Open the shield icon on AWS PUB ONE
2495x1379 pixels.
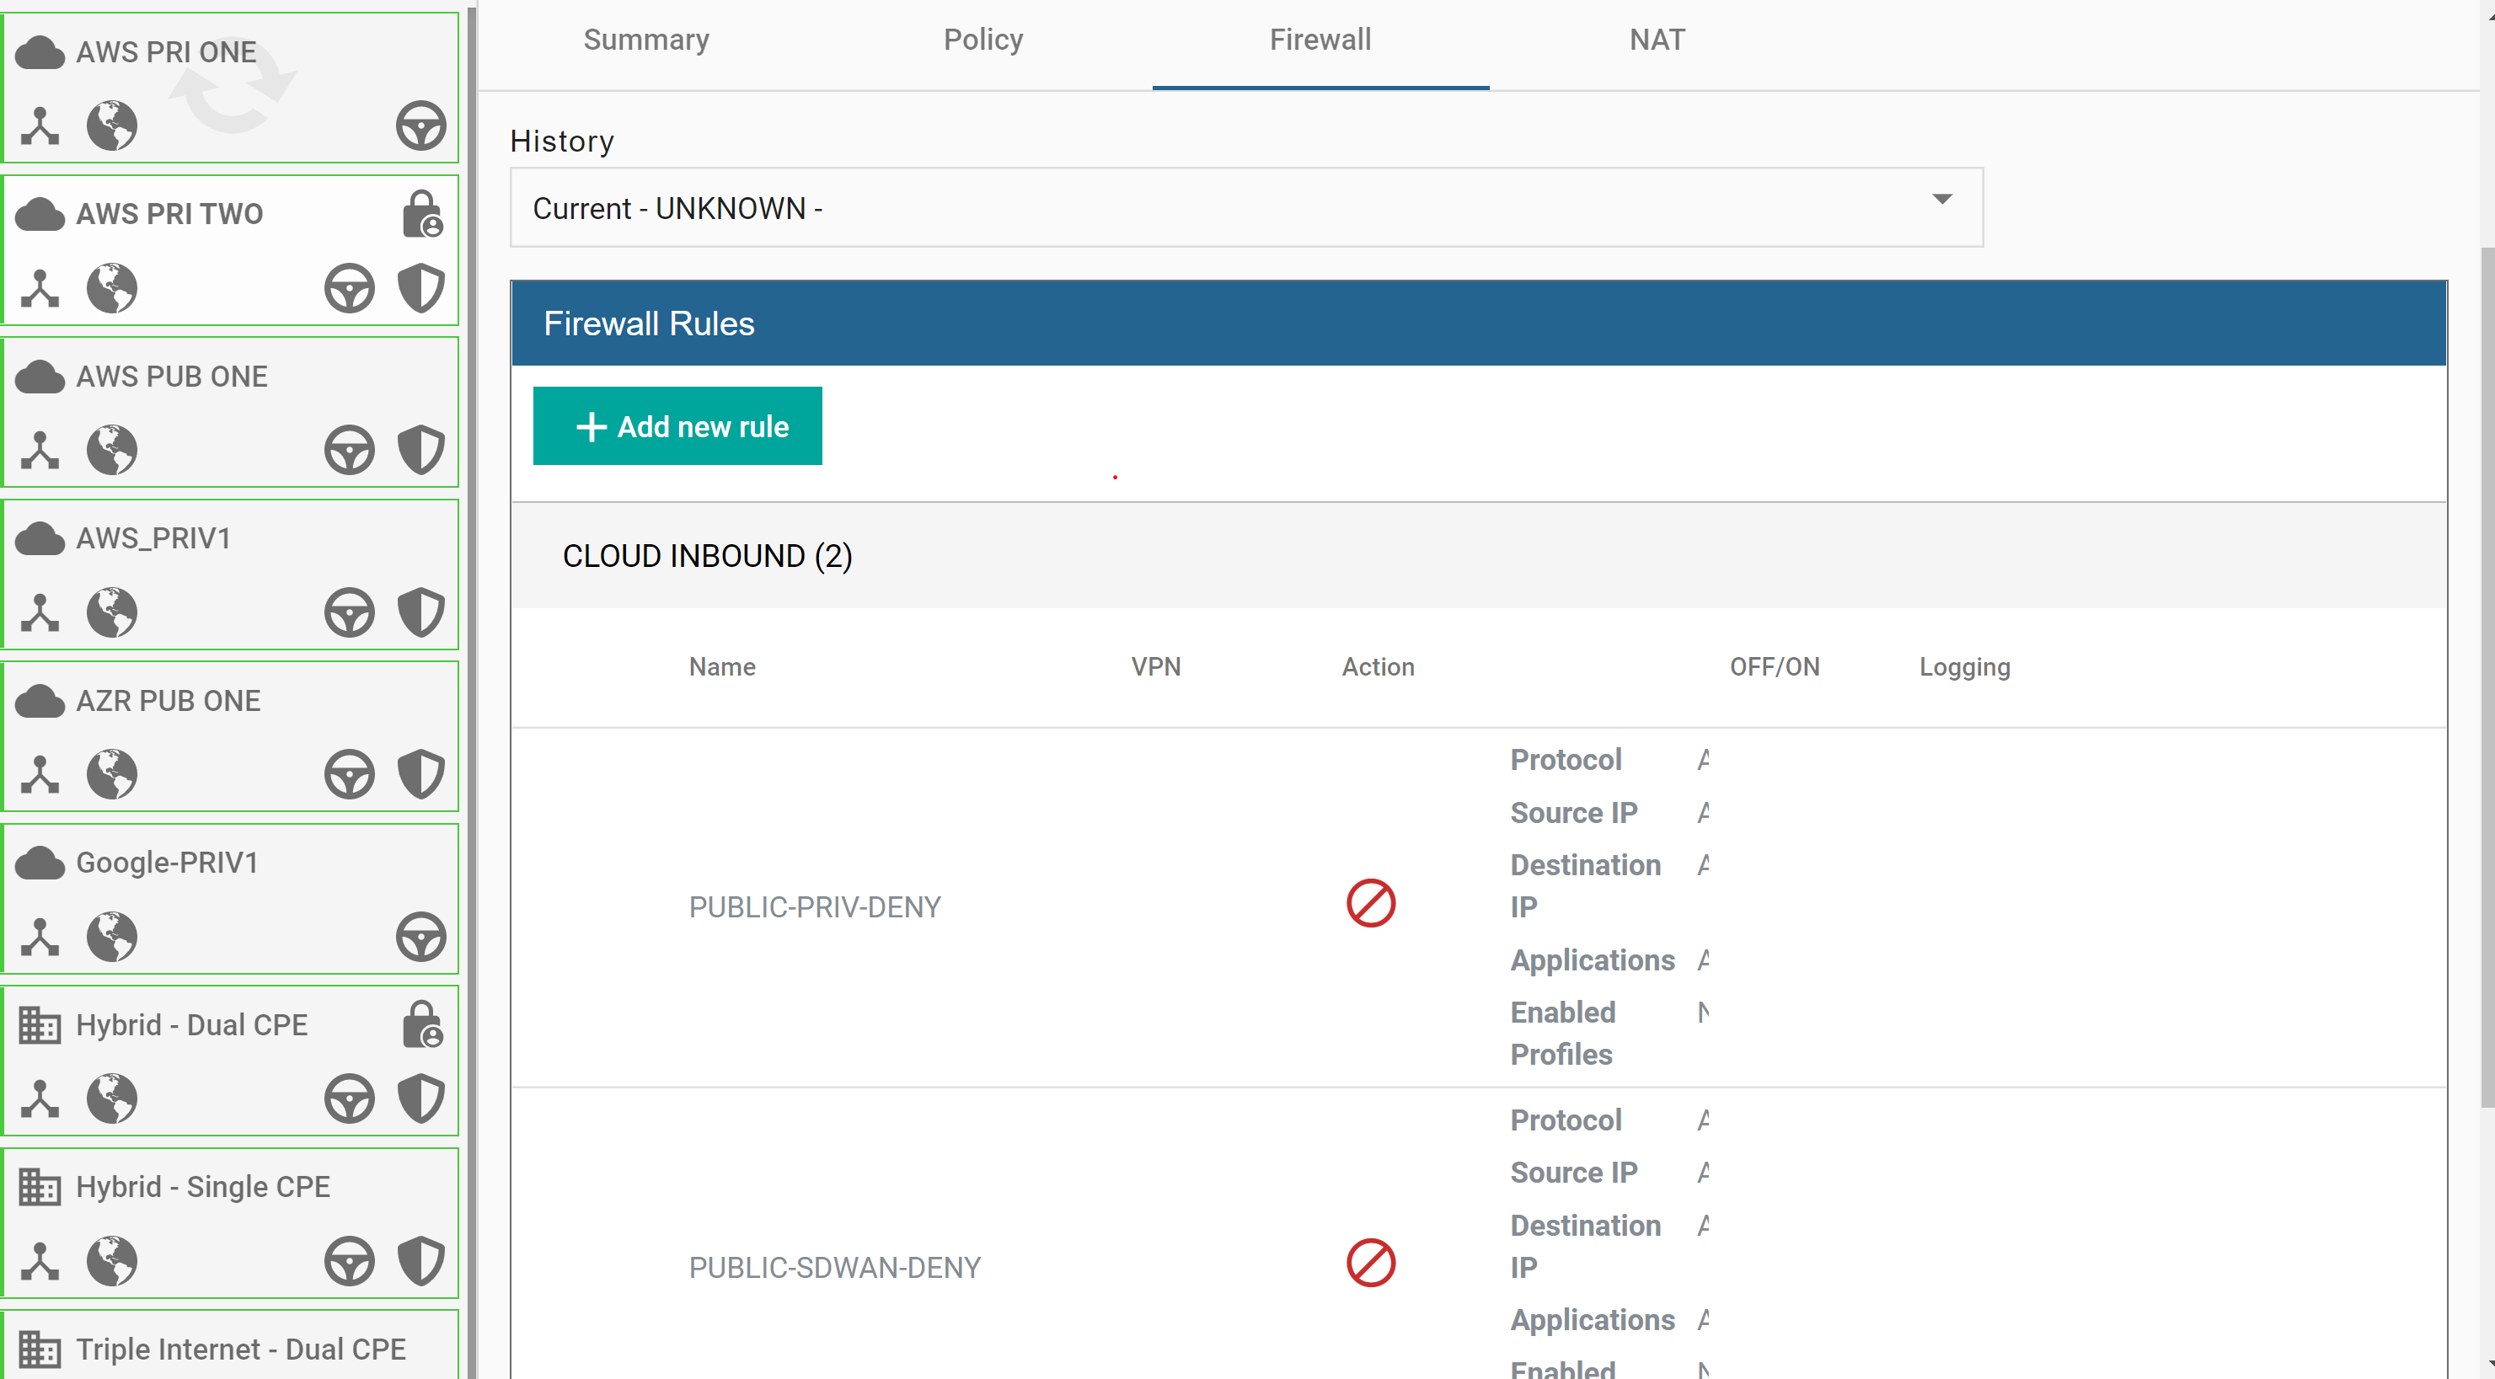pyautogui.click(x=420, y=451)
